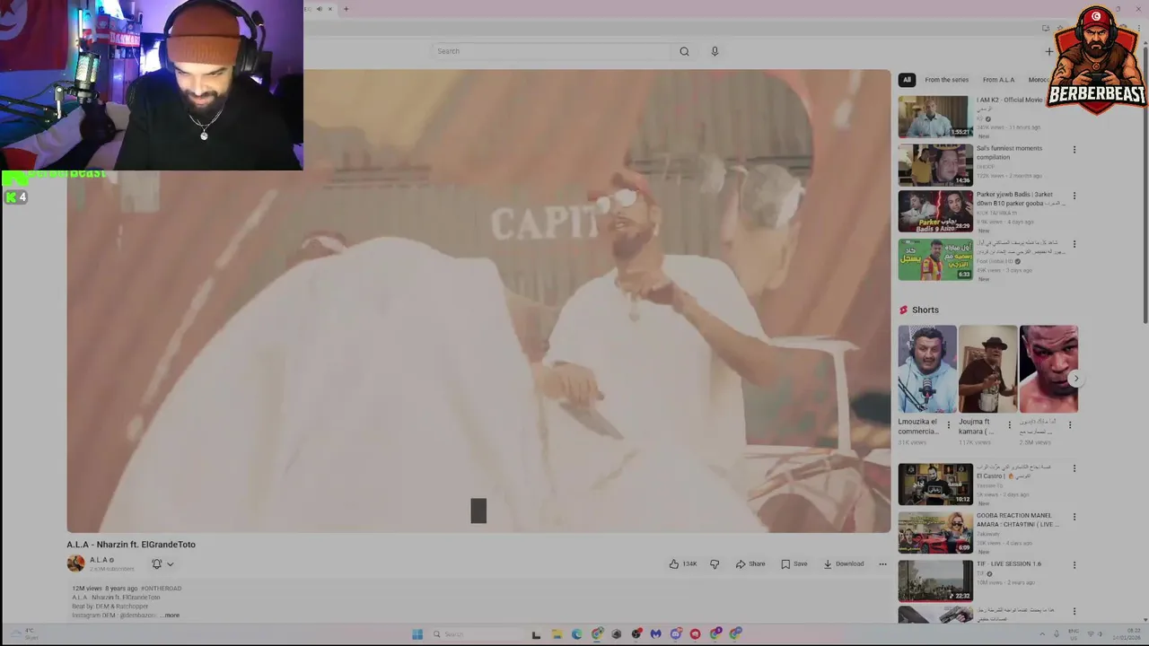
Task: Open options for GOOBA REACTION video
Action: (x=1074, y=517)
